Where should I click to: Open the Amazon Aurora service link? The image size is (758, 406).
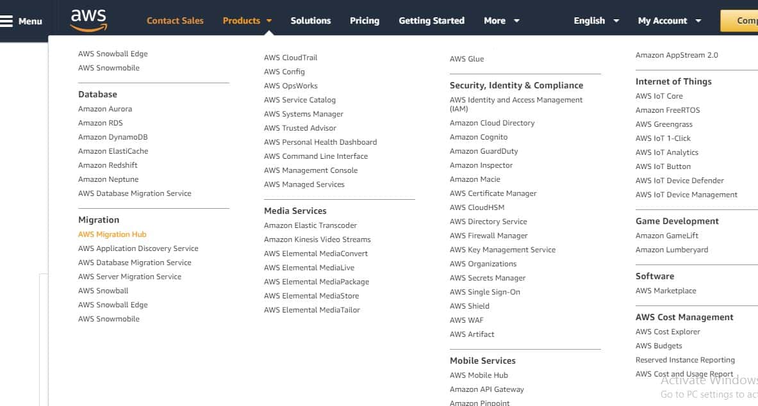pos(104,108)
